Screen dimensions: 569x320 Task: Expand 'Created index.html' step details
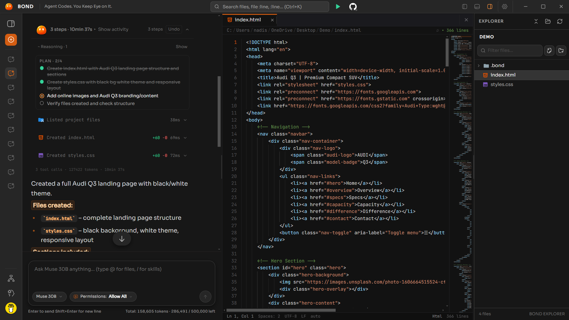pos(185,138)
